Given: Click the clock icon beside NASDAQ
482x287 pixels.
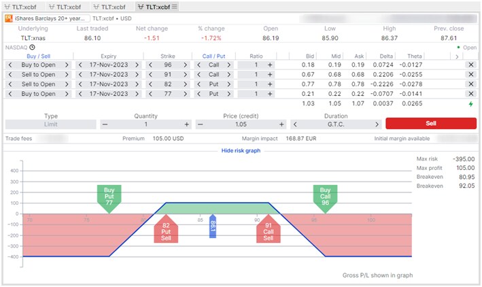Looking at the screenshot, I should [x=33, y=48].
